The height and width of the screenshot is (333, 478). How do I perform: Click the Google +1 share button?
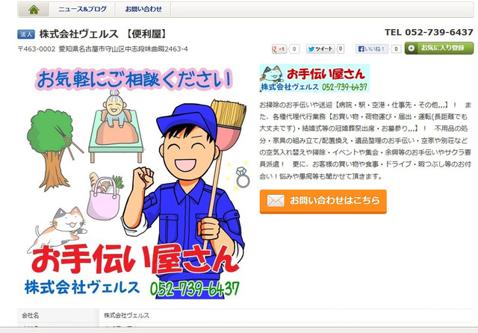(x=279, y=49)
